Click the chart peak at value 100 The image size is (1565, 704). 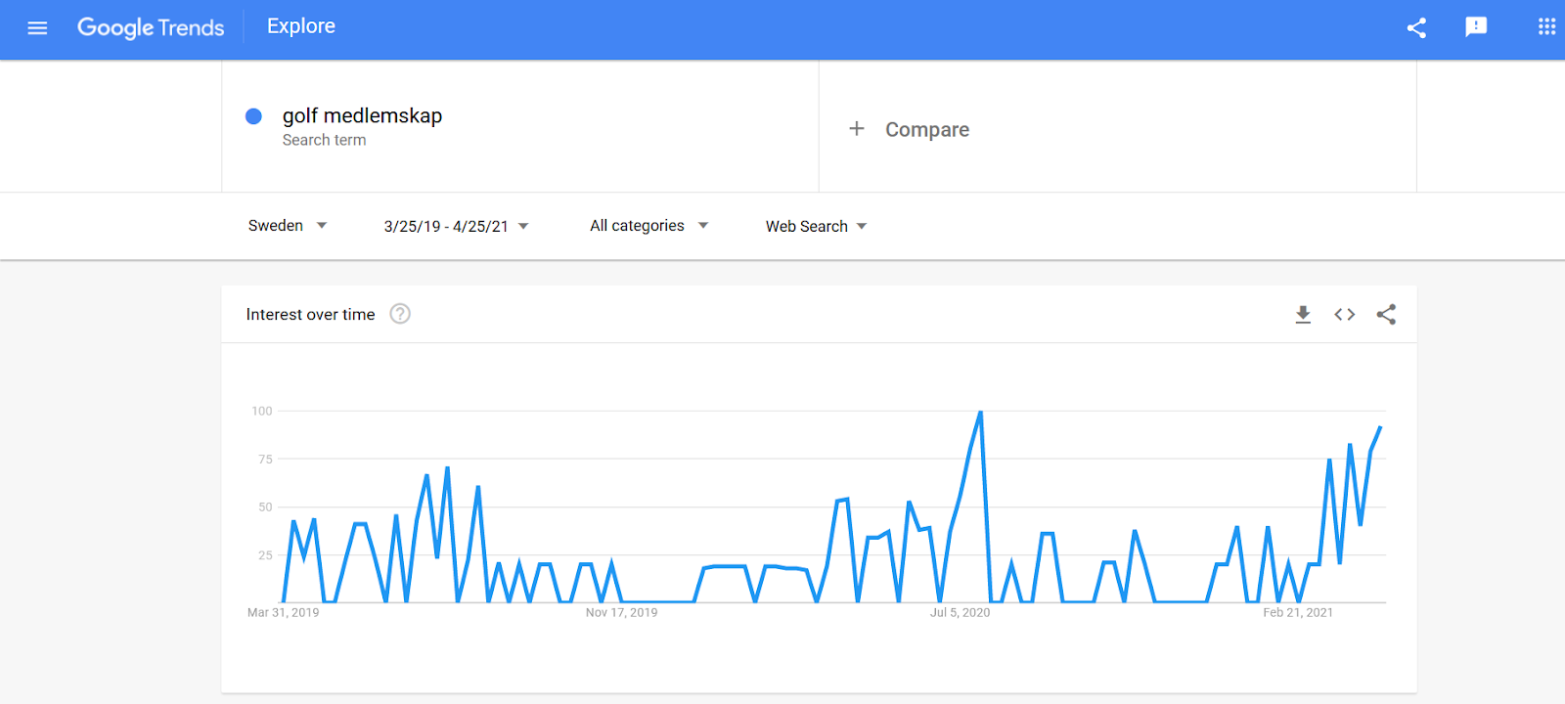pos(980,413)
